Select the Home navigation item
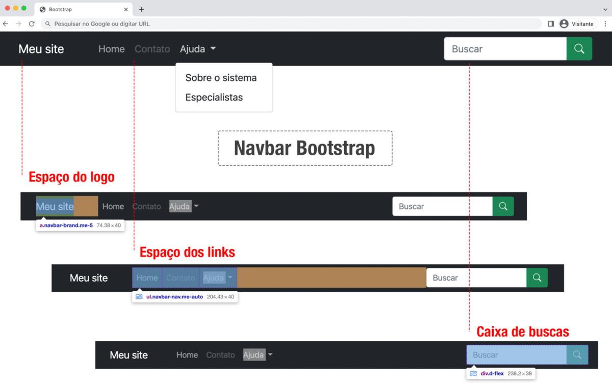The image size is (612, 387). pyautogui.click(x=111, y=48)
